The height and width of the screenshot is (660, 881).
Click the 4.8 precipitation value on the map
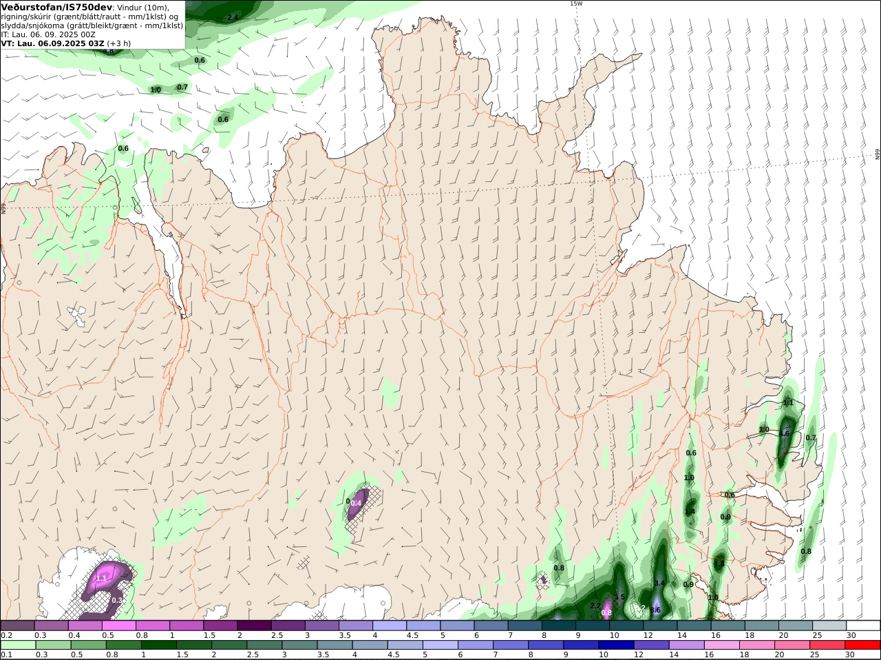(109, 50)
